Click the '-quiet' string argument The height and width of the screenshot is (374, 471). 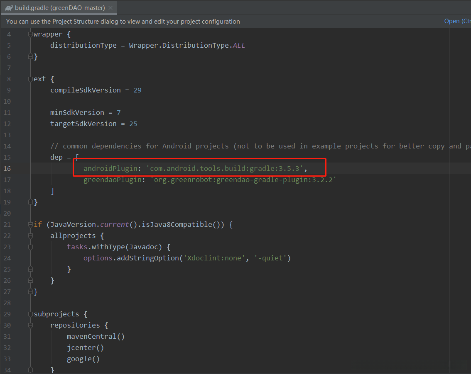[270, 258]
